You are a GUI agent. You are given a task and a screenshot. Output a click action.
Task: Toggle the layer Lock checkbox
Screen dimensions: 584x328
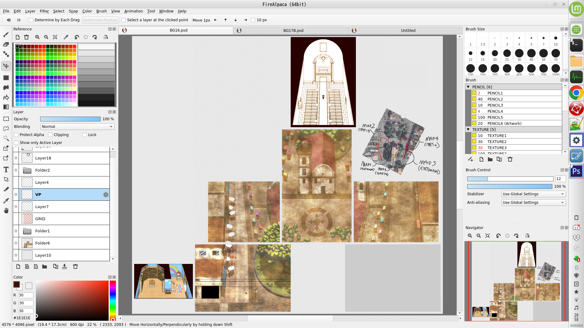pyautogui.click(x=85, y=135)
